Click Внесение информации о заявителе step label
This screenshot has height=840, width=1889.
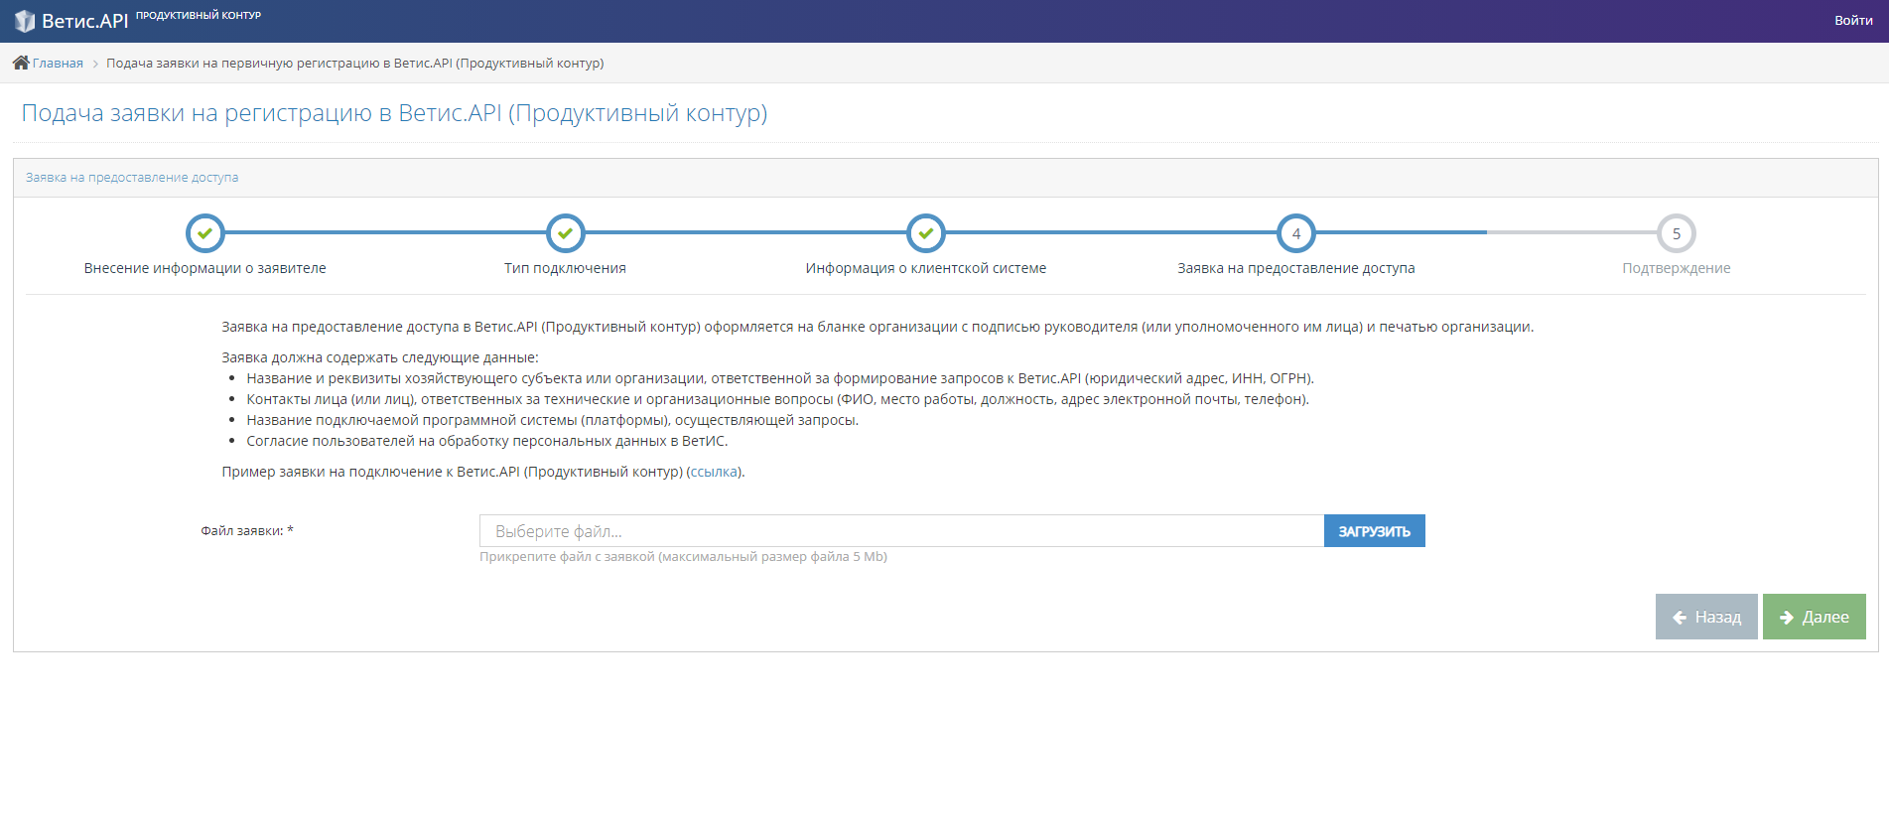205,268
